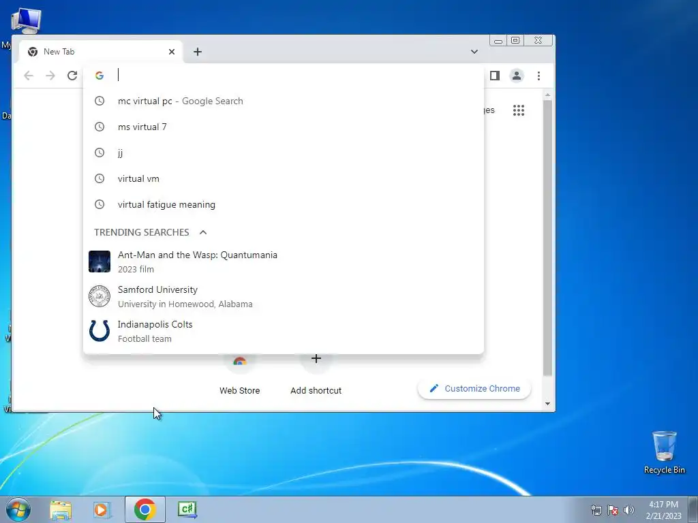
Task: Open the Google apps grid
Action: tap(519, 110)
